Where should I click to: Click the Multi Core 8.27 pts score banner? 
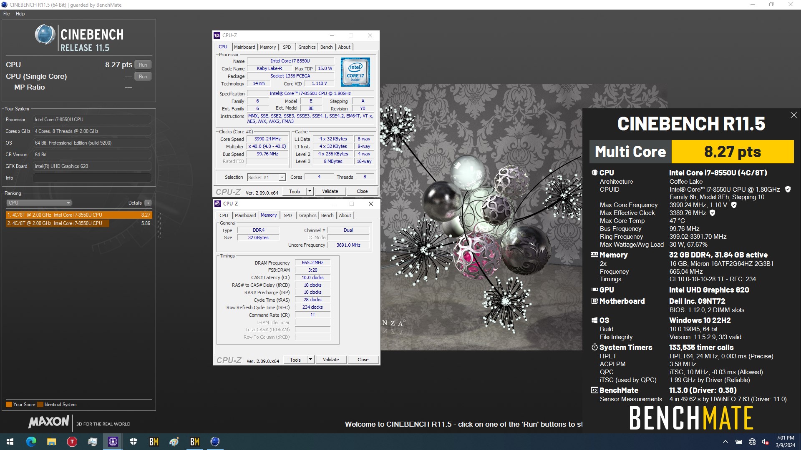click(692, 152)
